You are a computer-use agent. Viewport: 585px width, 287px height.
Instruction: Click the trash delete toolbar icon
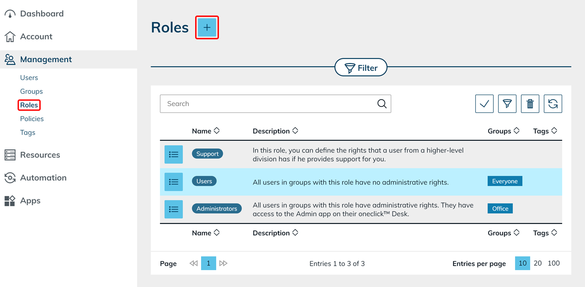pos(530,104)
